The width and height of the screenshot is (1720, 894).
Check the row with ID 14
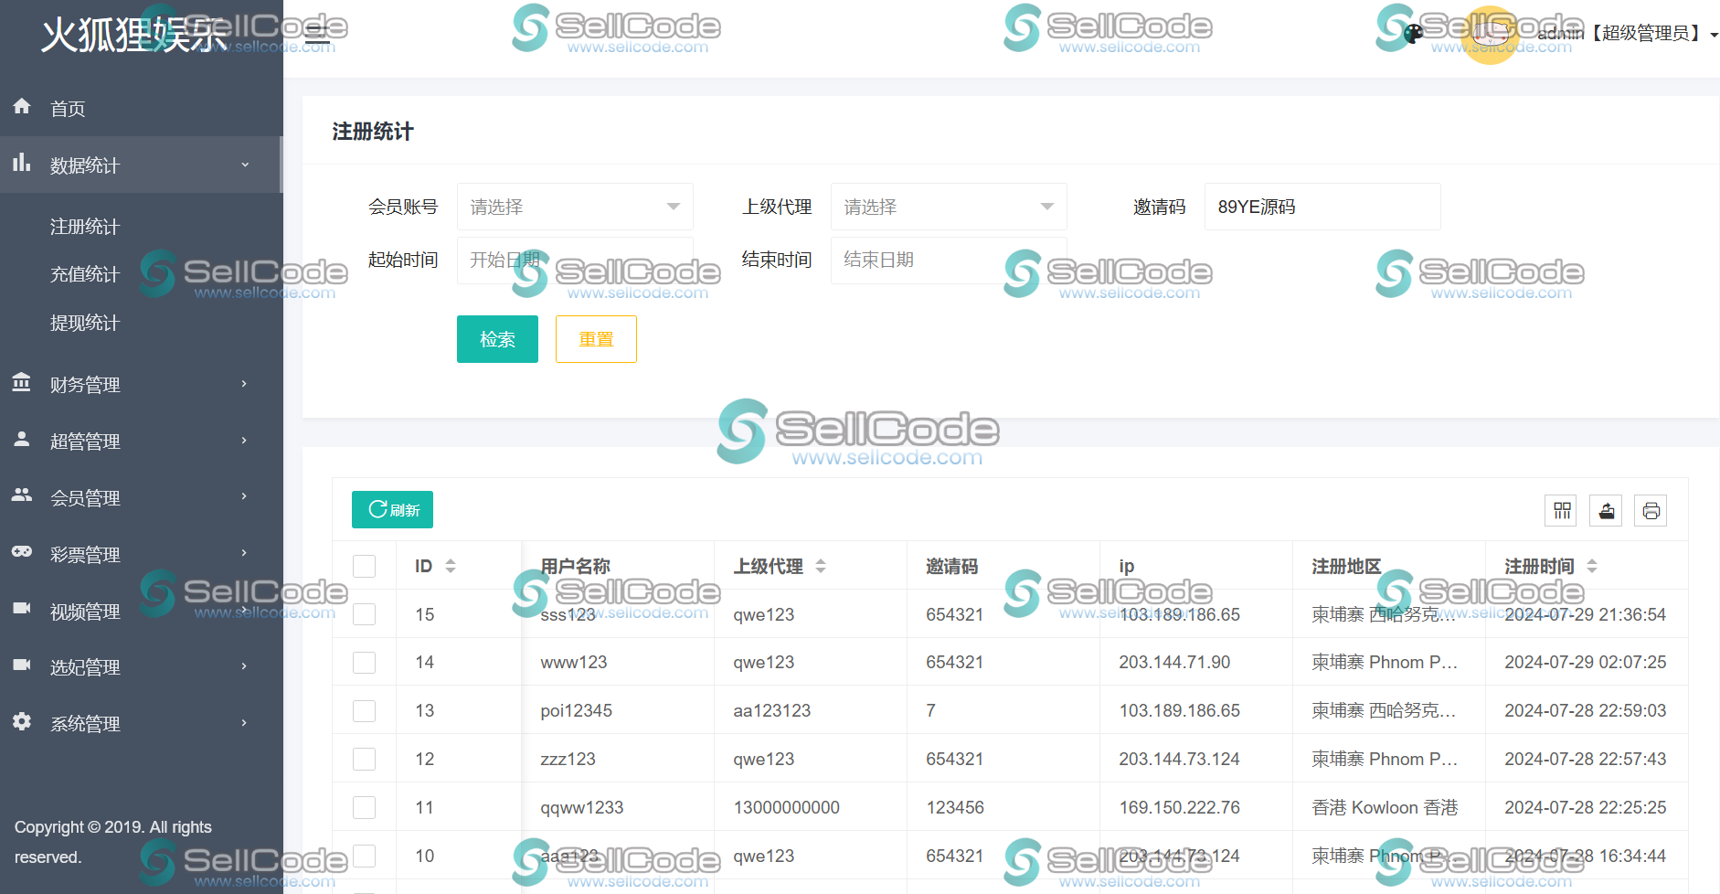pos(364,662)
